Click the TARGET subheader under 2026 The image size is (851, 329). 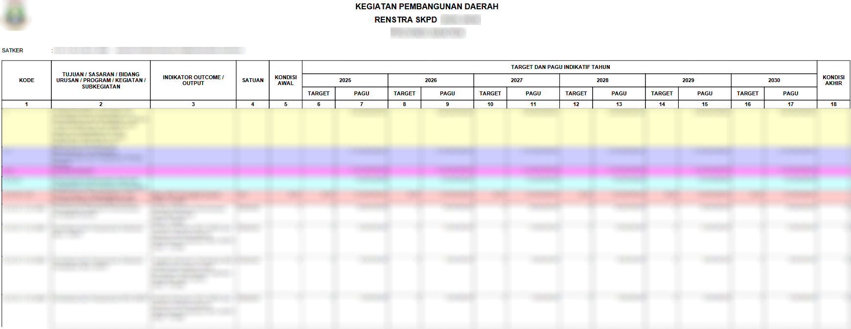[404, 93]
